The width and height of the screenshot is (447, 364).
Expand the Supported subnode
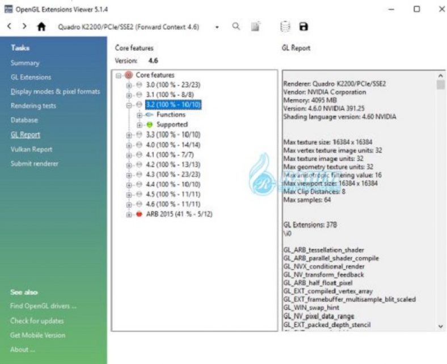[x=139, y=125]
